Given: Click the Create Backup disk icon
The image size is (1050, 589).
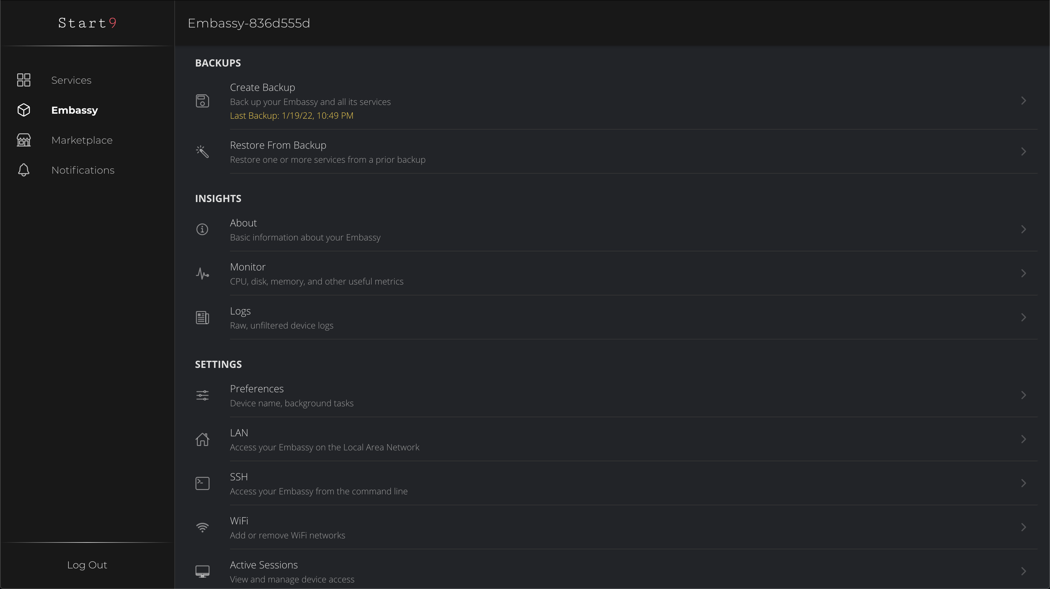Looking at the screenshot, I should click(202, 101).
